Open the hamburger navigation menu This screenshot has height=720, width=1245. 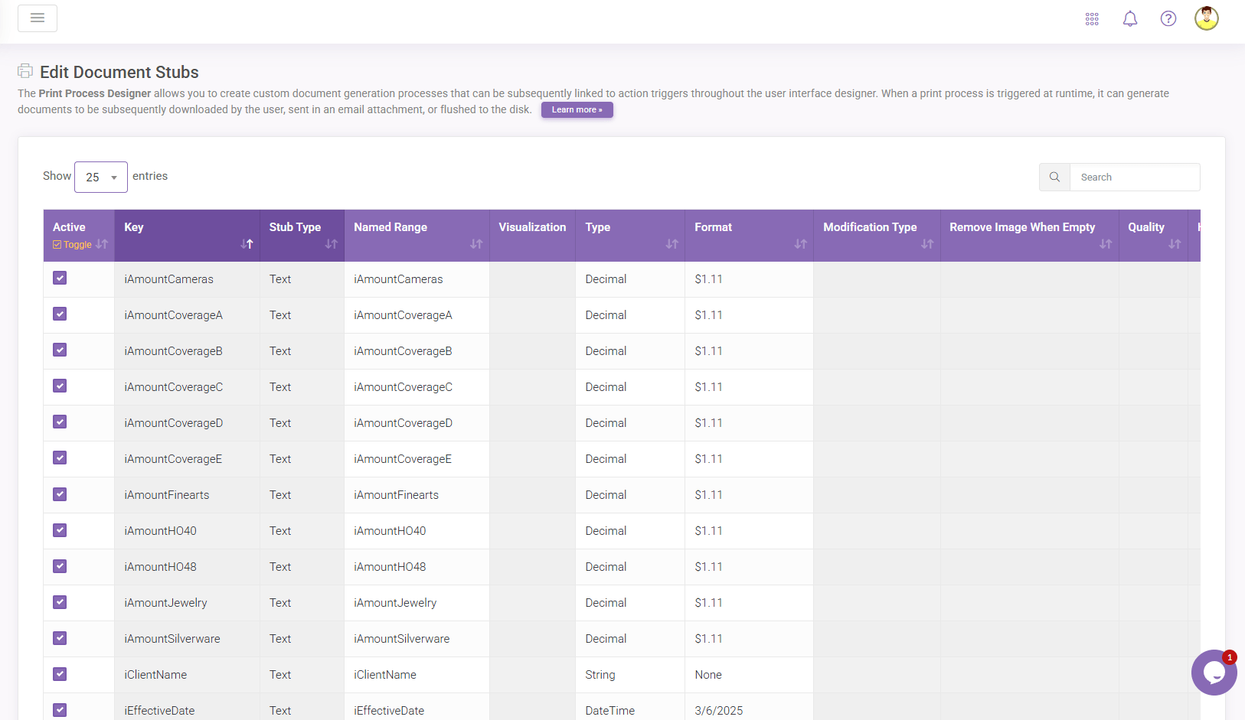[x=38, y=18]
